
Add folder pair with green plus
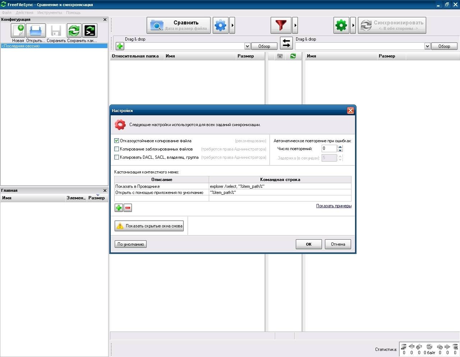coord(120,46)
